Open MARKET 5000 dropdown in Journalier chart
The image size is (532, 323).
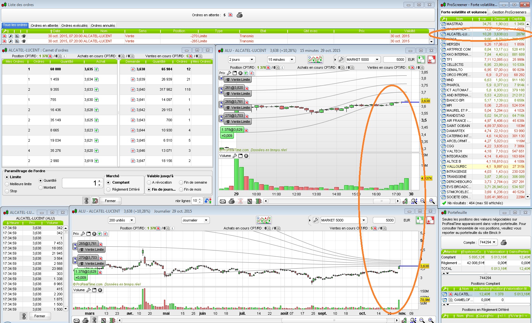[x=343, y=220]
